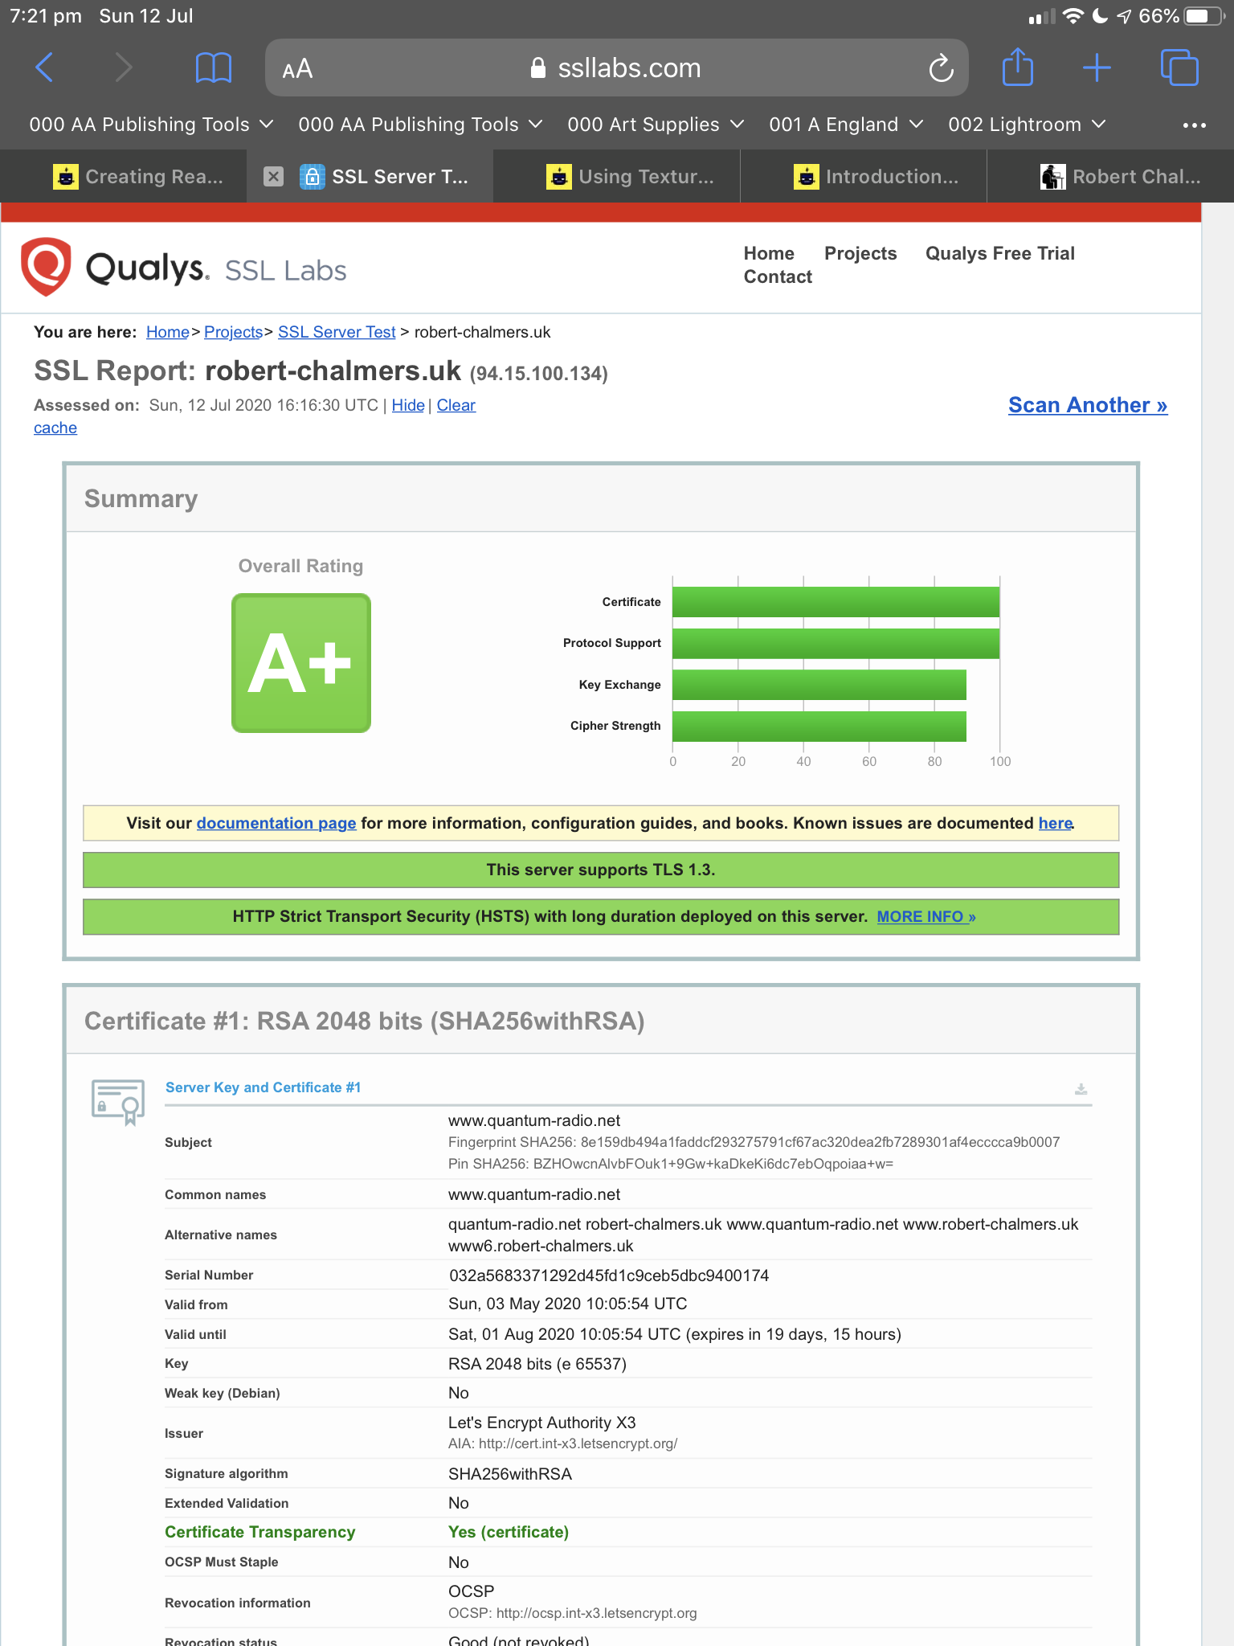Tap the SHA256withRSA signature algorithm value

click(510, 1474)
